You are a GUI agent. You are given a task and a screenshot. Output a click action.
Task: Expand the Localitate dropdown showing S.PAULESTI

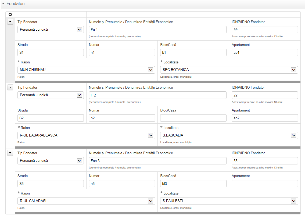[293, 201]
